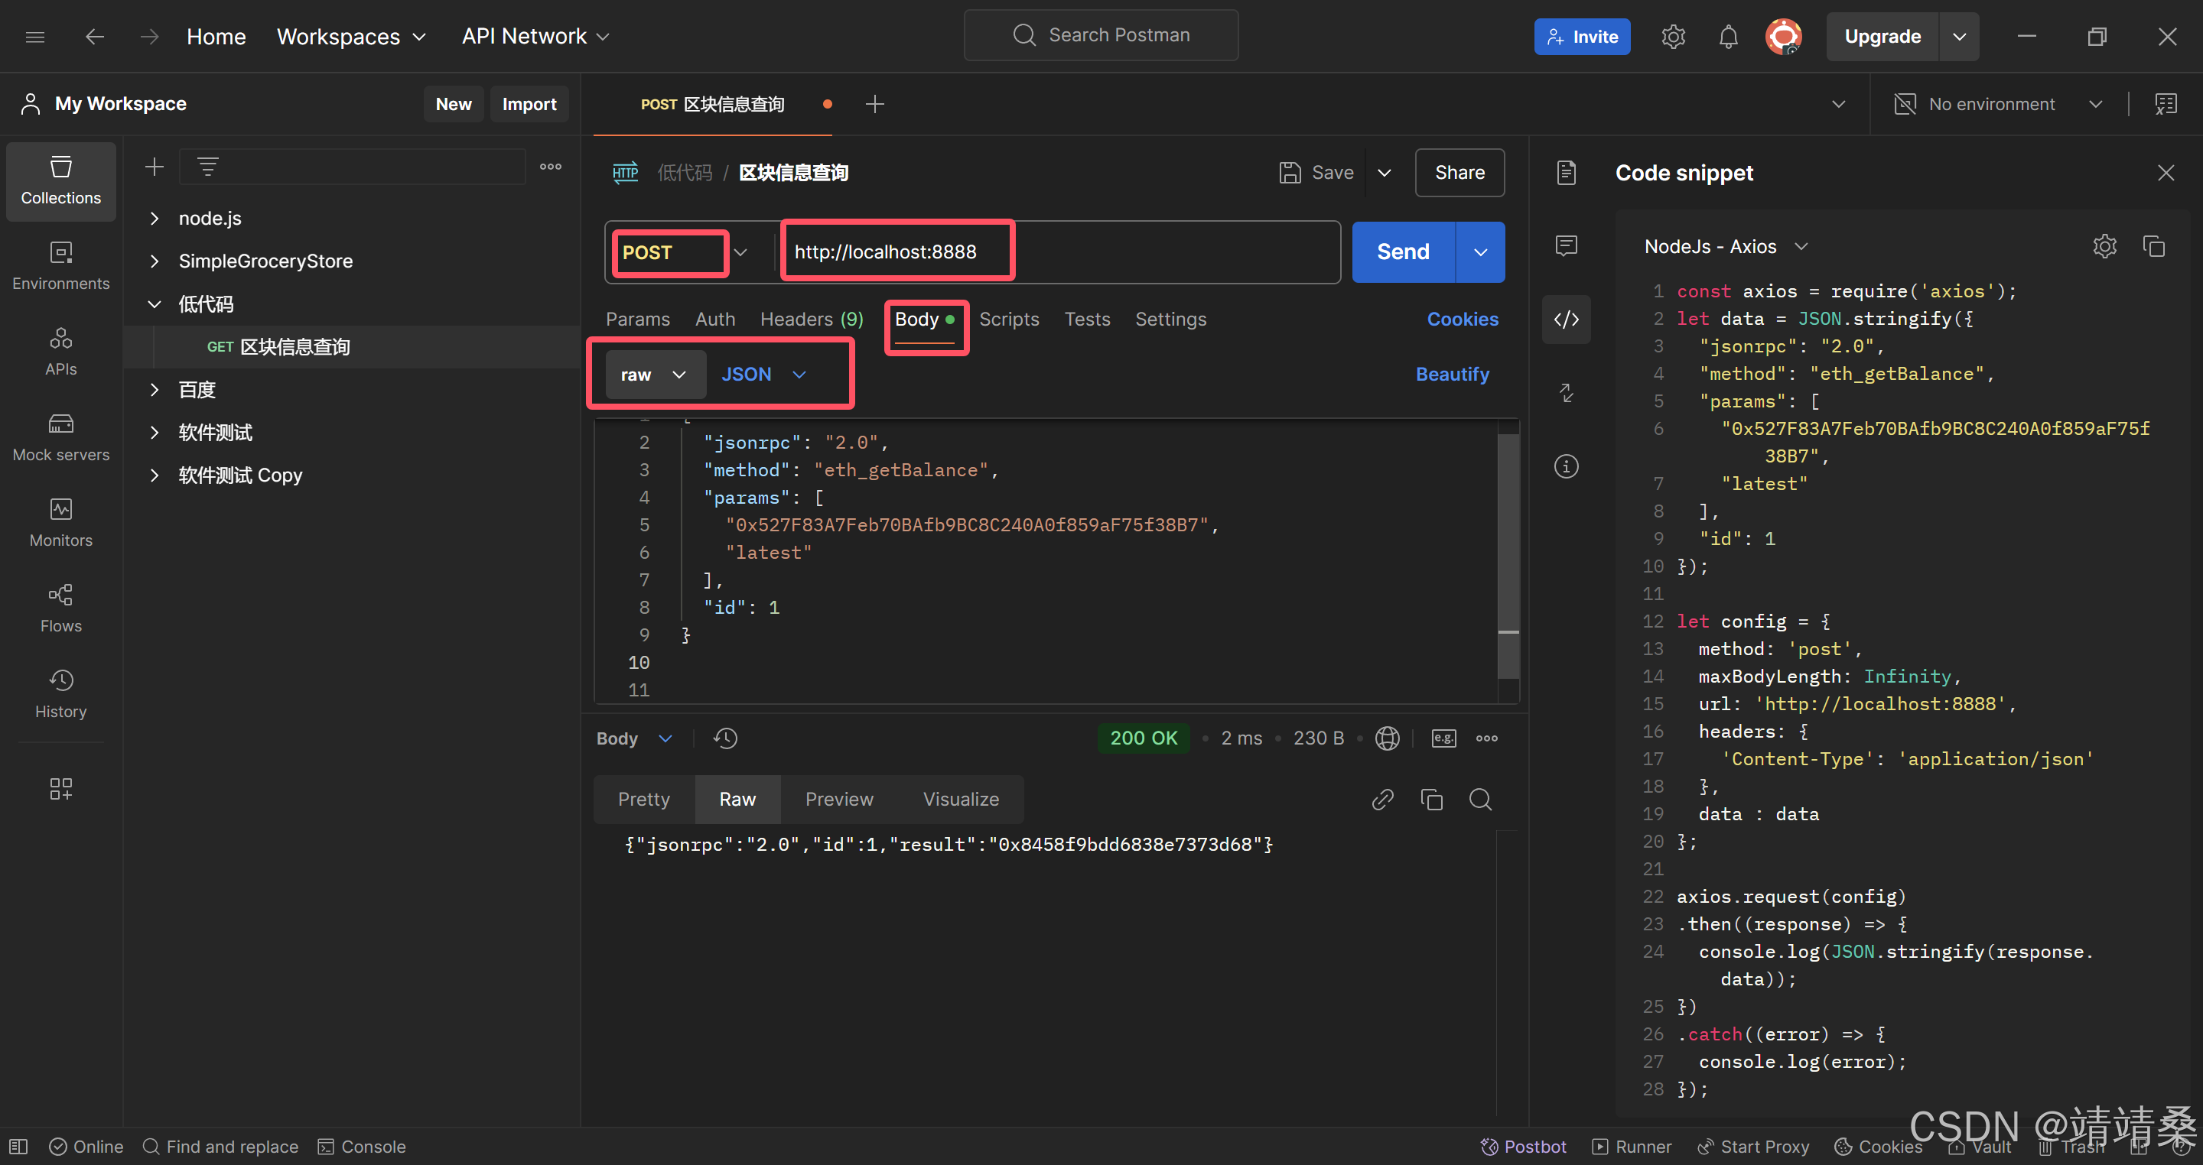
Task: Toggle the two-pane layout icon in status bar
Action: (2138, 1146)
